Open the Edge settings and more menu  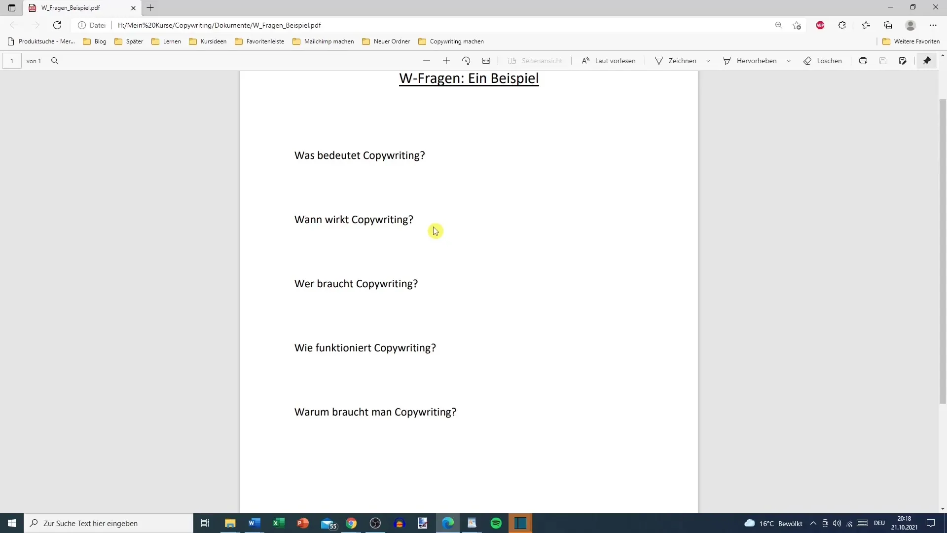(x=933, y=25)
